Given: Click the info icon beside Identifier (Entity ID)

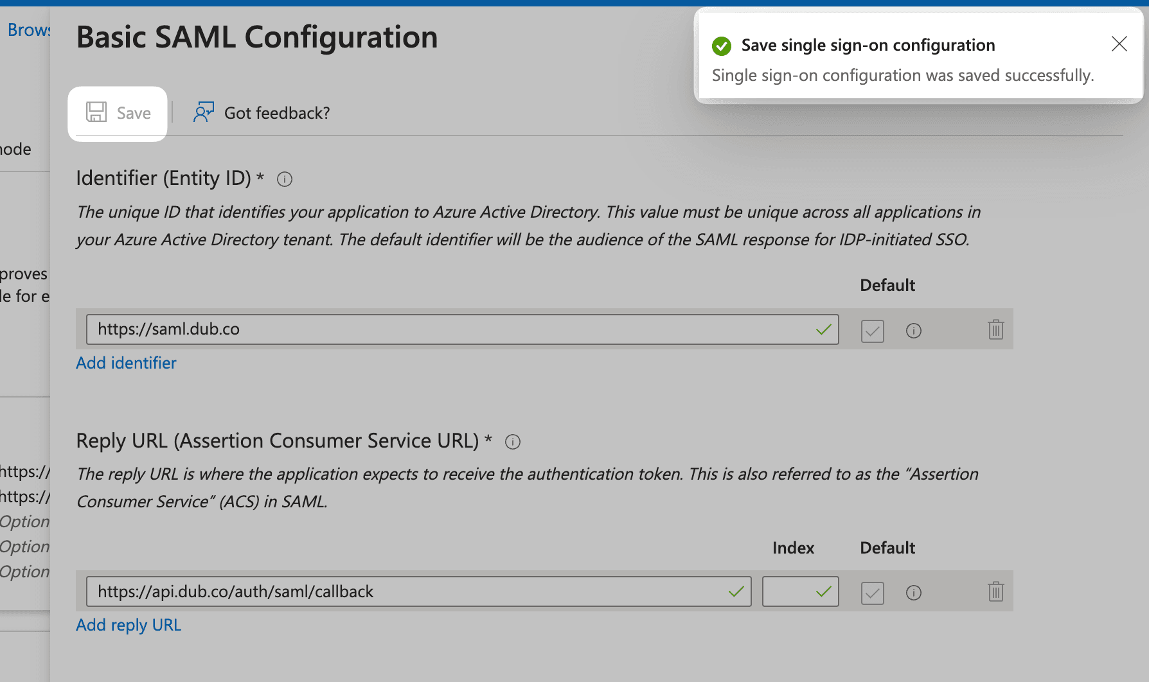Looking at the screenshot, I should pyautogui.click(x=284, y=179).
